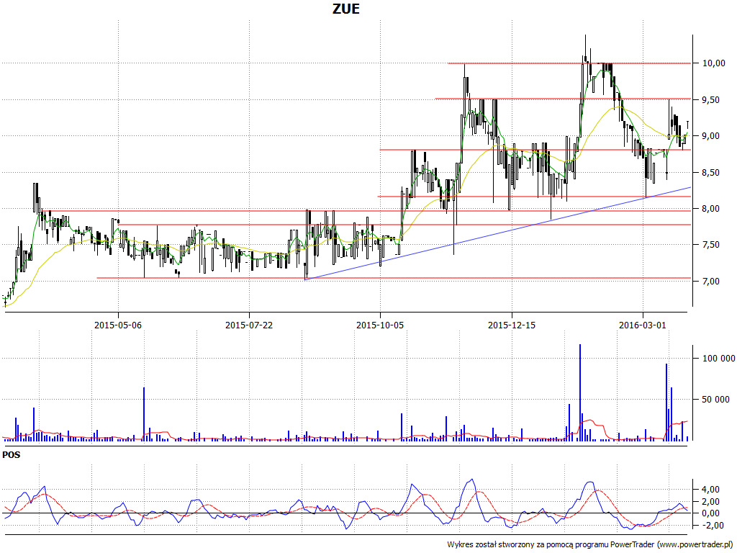This screenshot has width=737, height=553.
Task: Click the 0,00 oscillator axis label
Action: pos(710,513)
